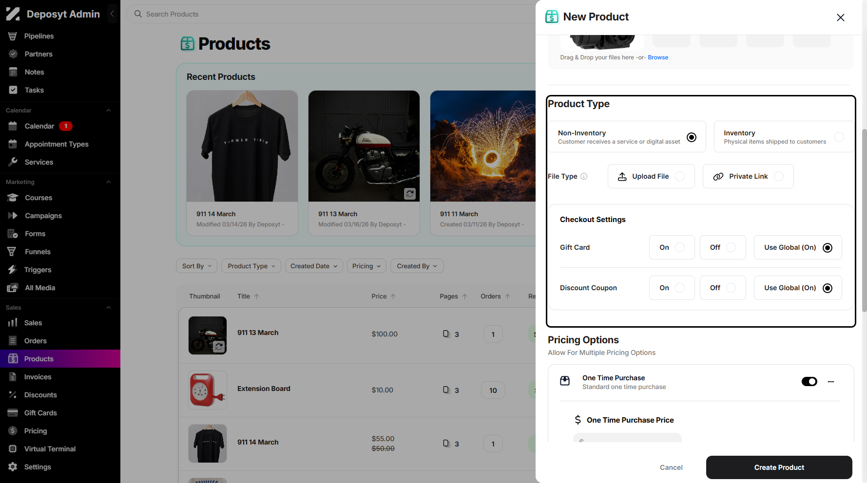Click the Partners checkmark icon
Screen dimensions: 867x483
(13, 54)
